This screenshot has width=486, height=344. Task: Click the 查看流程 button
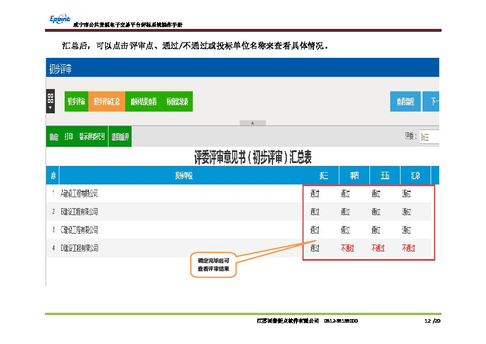[x=405, y=102]
